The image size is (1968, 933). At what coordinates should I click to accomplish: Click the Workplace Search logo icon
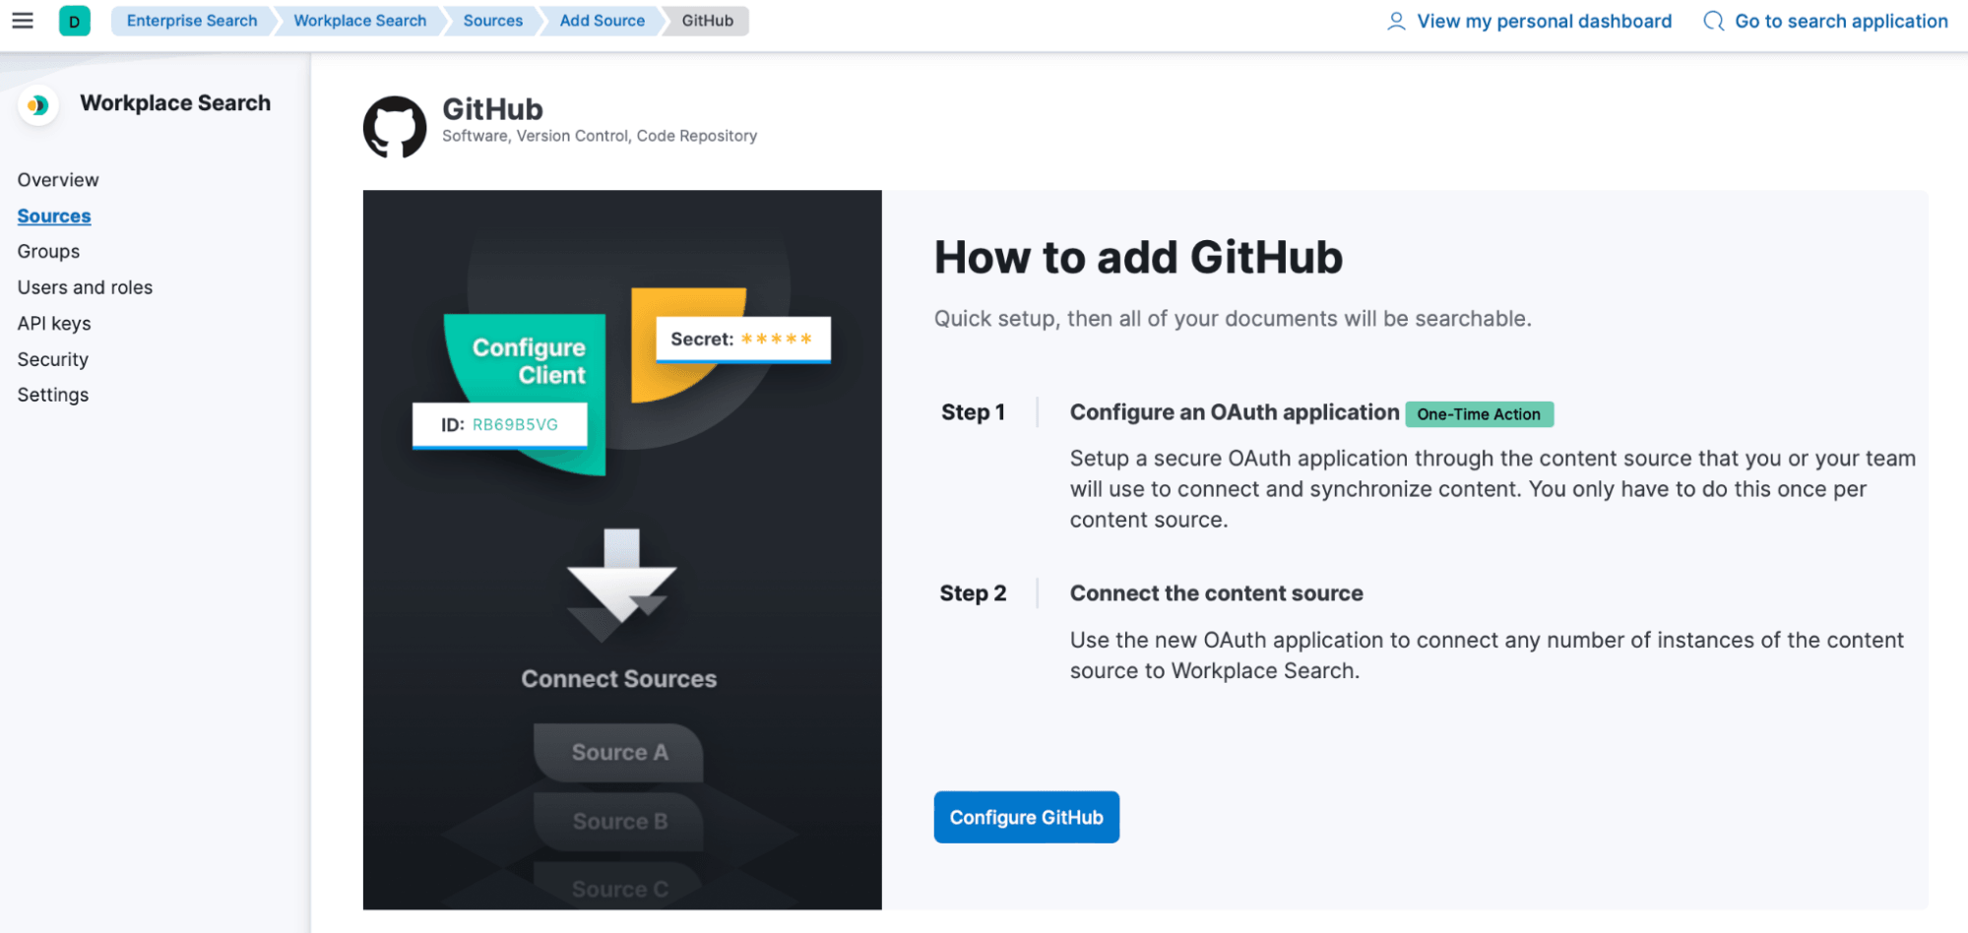coord(38,104)
